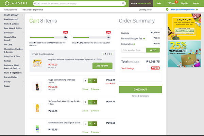Image resolution: width=204 pixels, height=136 pixels.
Task: Open The Landers Experience link
Action: pyautogui.click(x=32, y=10)
